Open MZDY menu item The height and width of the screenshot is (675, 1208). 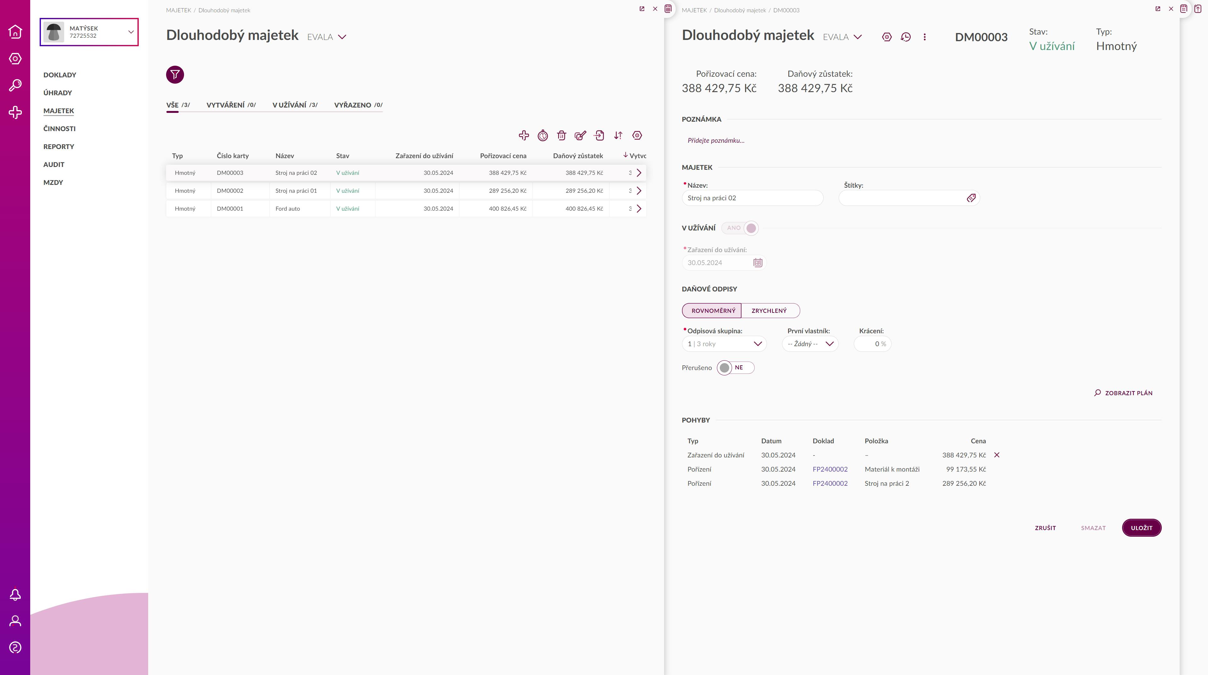click(53, 182)
